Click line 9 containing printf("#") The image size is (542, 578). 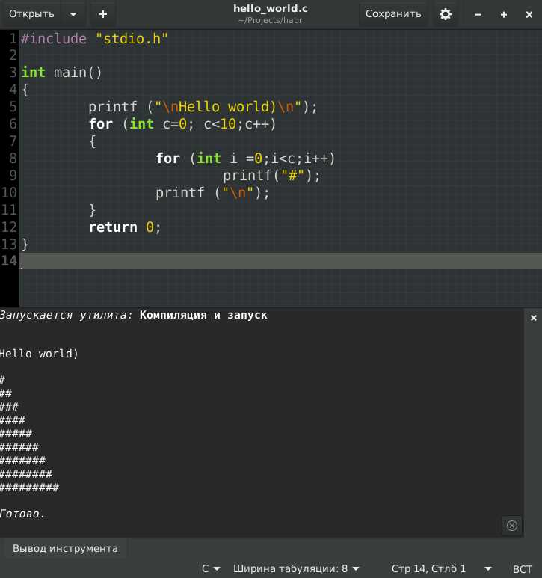pyautogui.click(x=271, y=176)
